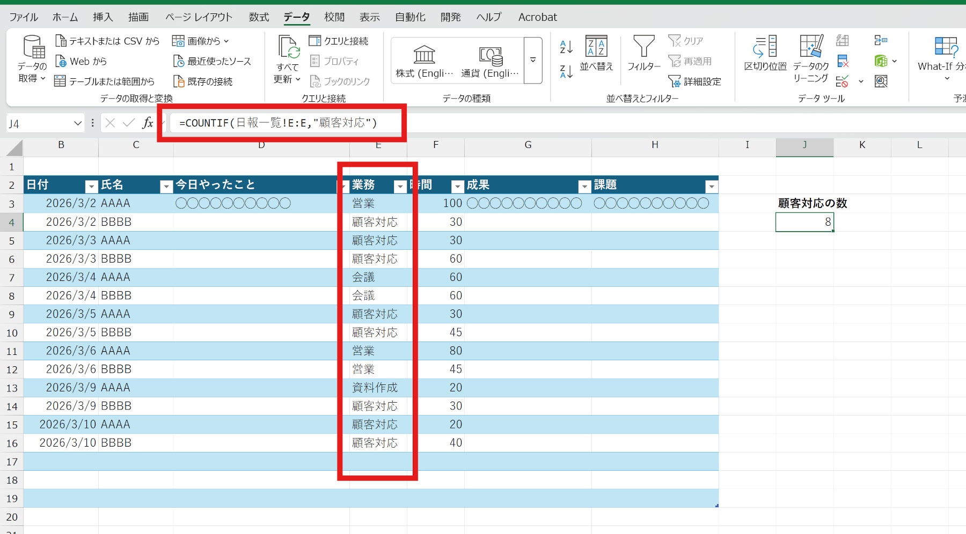
Task: Open the 課題 column filter dropdown
Action: point(711,187)
